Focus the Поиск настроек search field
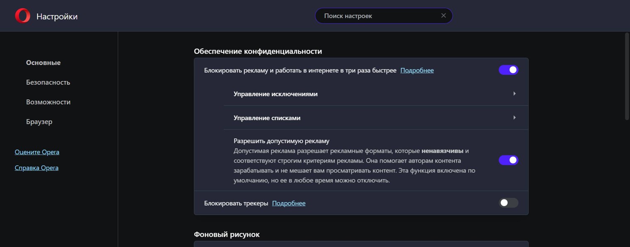This screenshot has width=630, height=247. (x=377, y=16)
